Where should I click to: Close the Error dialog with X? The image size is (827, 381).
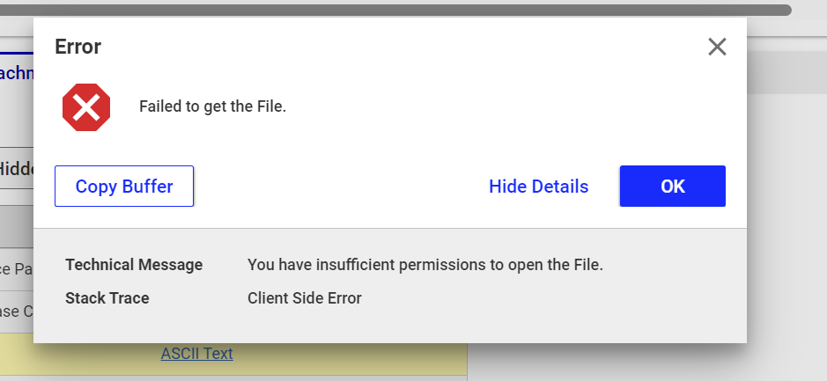point(717,47)
